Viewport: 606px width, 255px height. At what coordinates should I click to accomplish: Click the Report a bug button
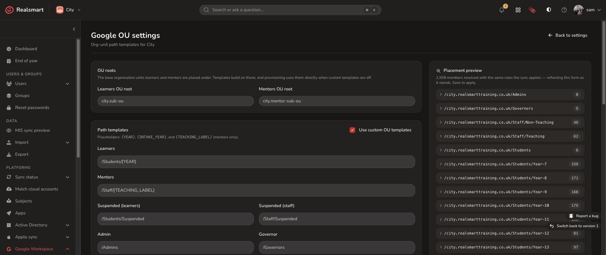584,216
